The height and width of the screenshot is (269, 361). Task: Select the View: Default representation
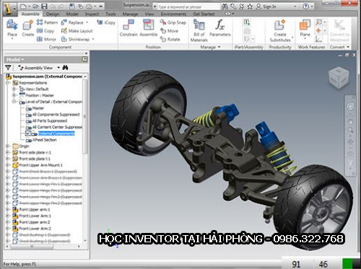[37, 89]
